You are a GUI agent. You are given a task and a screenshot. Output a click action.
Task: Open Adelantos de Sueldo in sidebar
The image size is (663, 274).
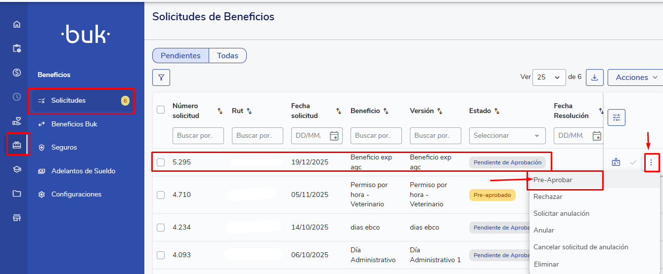tap(83, 171)
